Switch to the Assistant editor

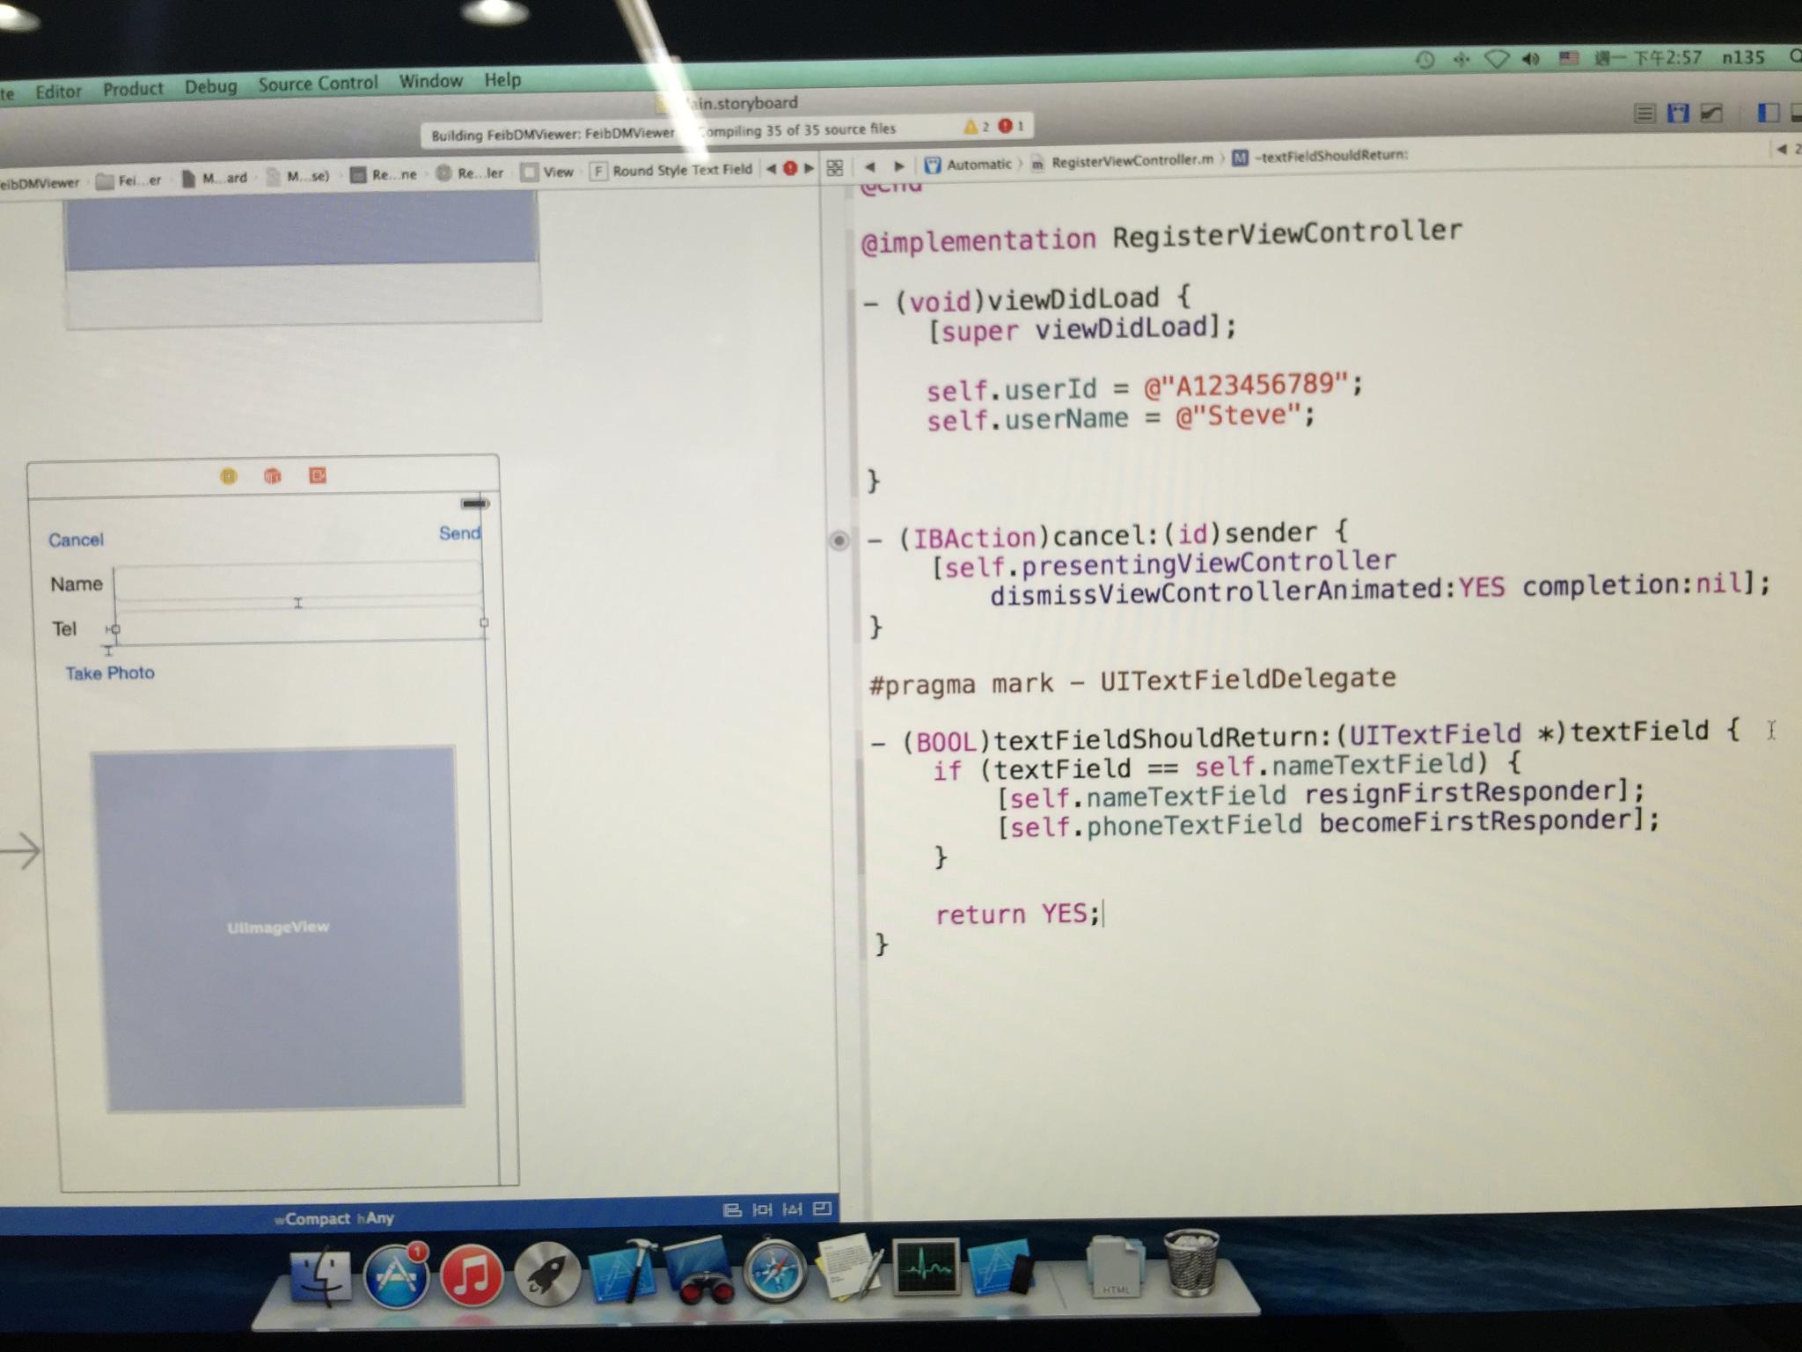[x=1678, y=113]
